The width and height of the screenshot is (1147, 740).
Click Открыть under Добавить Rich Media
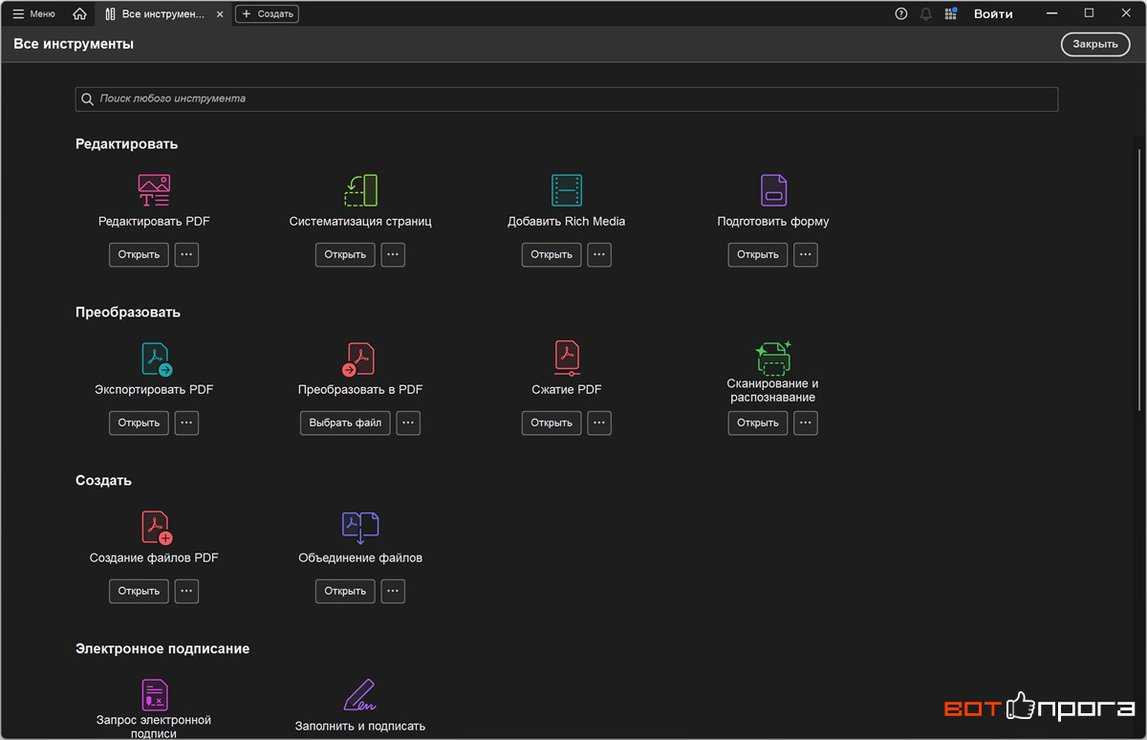click(552, 254)
